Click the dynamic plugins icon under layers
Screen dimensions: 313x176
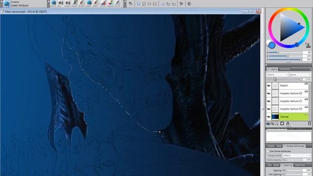click(272, 124)
